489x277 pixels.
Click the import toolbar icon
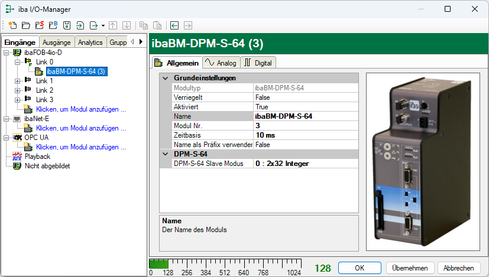(80, 25)
